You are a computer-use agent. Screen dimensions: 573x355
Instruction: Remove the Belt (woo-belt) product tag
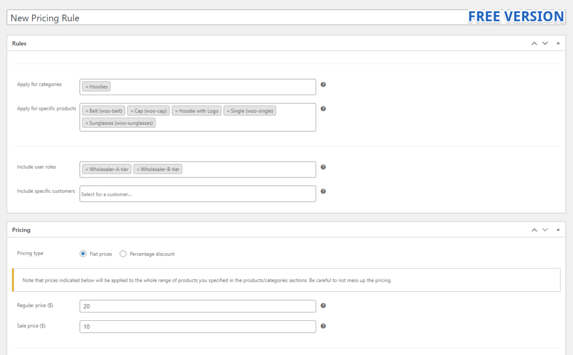86,110
